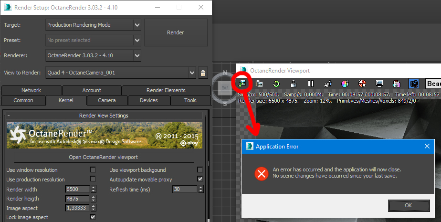Toggle the highlighted camera icon
Viewport: 441px width, 222px height.
coord(414,84)
